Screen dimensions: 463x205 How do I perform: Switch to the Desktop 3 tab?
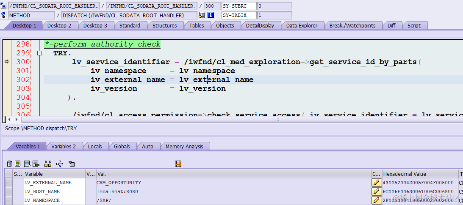(95, 26)
